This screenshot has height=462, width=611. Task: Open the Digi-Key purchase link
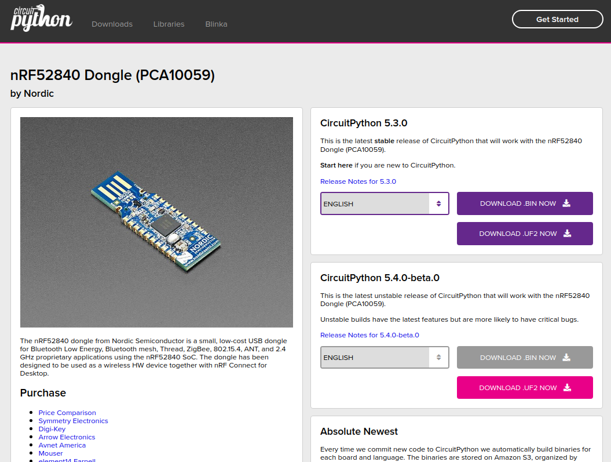tap(52, 429)
